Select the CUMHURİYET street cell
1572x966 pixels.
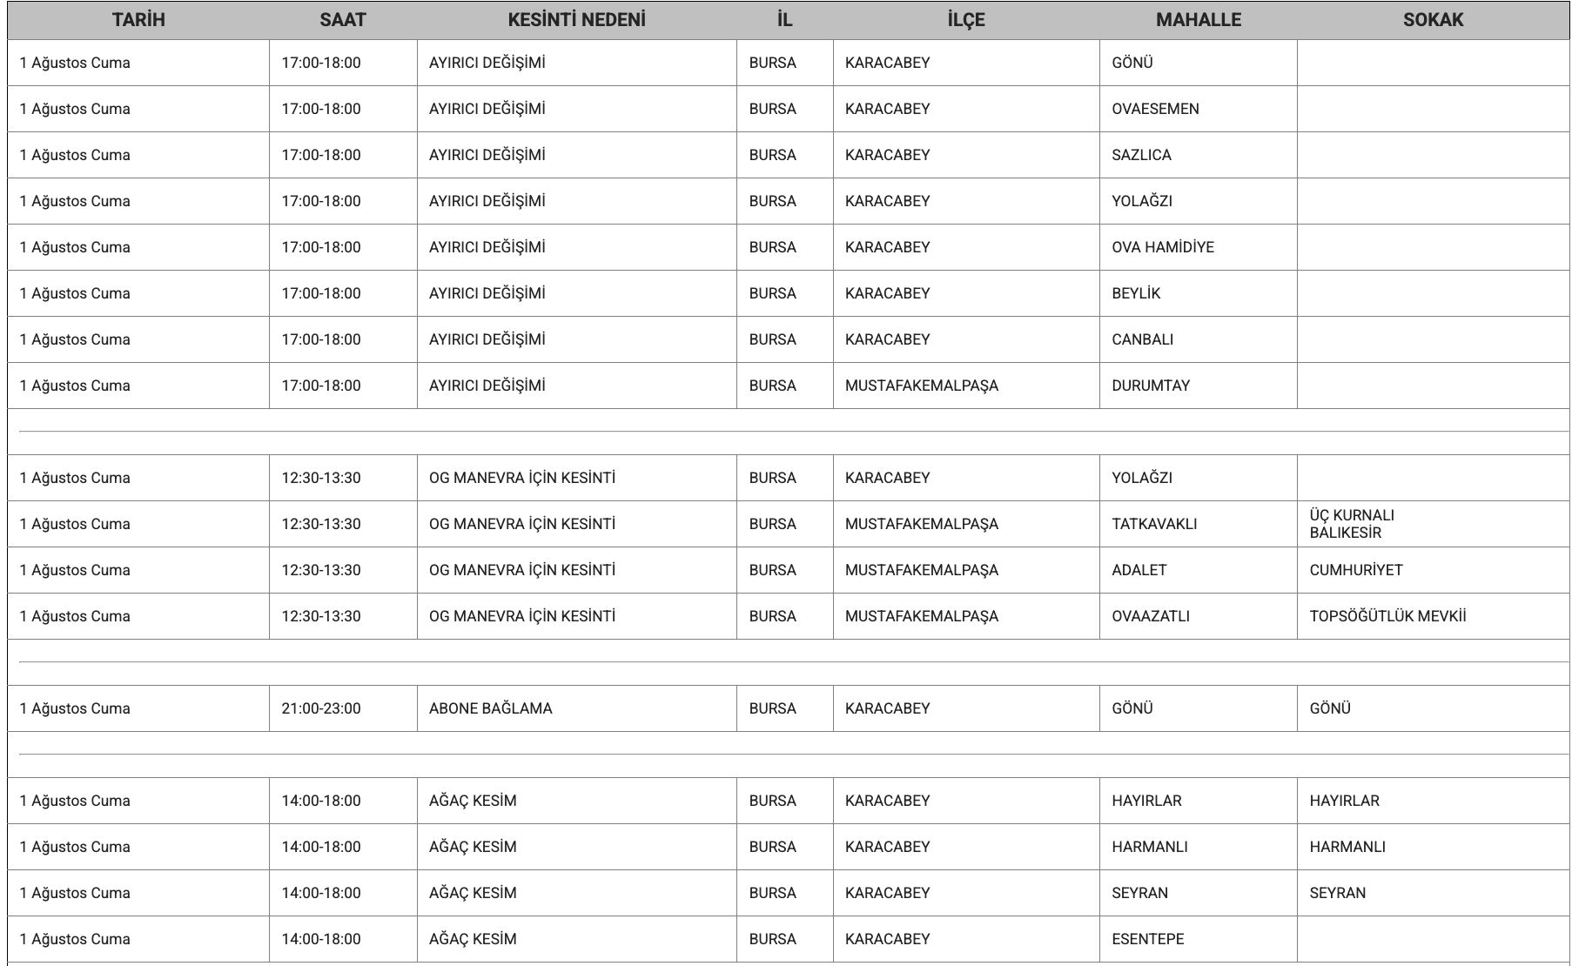[x=1355, y=570]
